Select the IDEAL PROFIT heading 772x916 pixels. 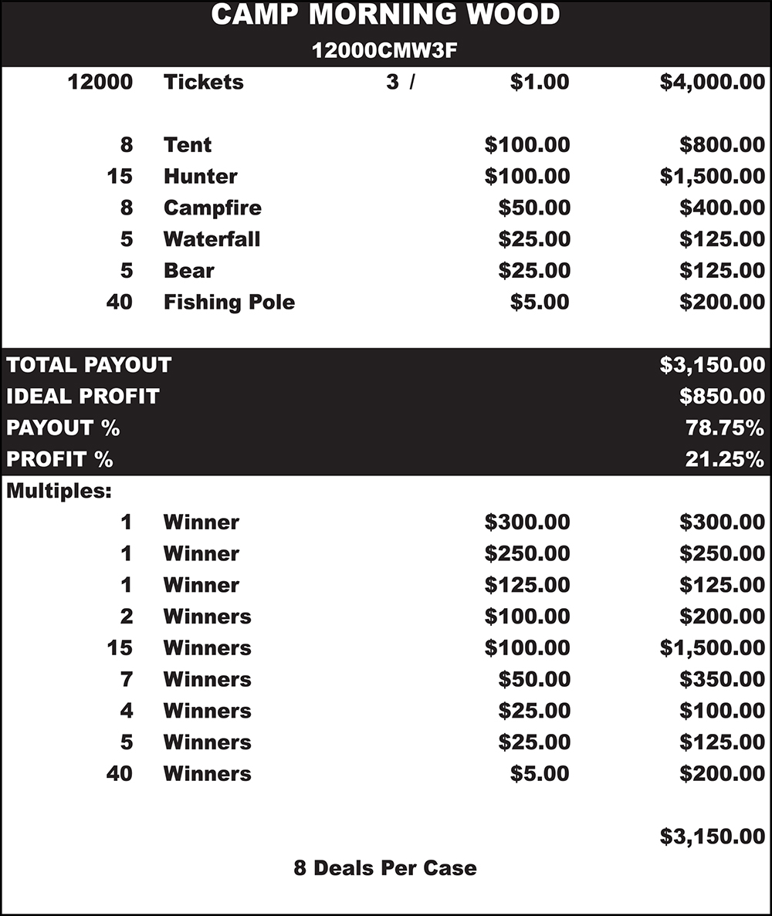coord(83,397)
